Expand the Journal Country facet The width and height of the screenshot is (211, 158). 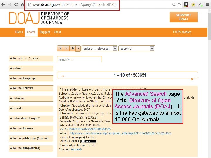31,88
